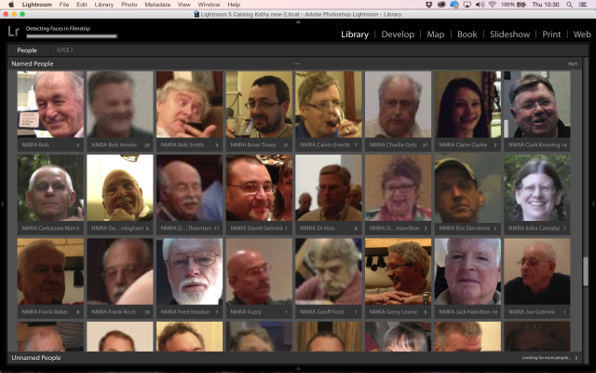The height and width of the screenshot is (373, 596).
Task: Click the Wi-Fi status icon
Action: pos(493,5)
